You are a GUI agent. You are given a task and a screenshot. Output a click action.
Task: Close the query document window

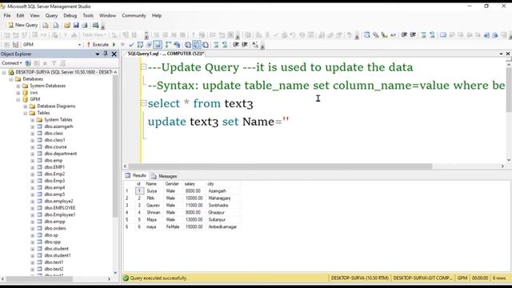point(508,54)
